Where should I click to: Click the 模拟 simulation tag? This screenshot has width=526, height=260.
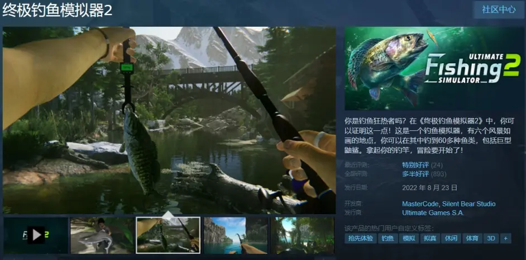(x=409, y=238)
